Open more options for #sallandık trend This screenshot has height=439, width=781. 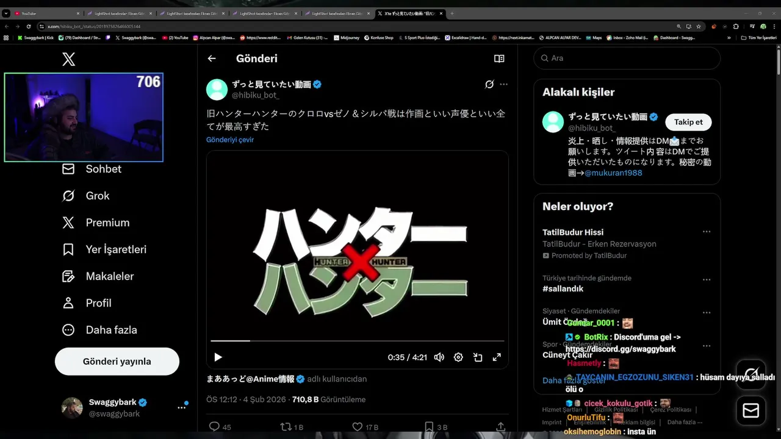coord(706,280)
